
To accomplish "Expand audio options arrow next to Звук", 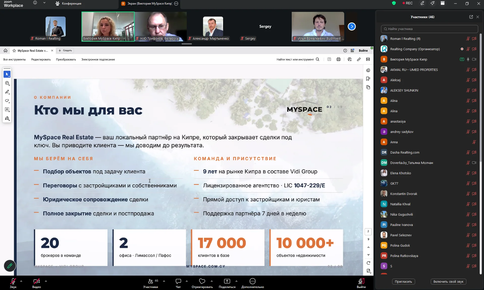I will click(21, 281).
